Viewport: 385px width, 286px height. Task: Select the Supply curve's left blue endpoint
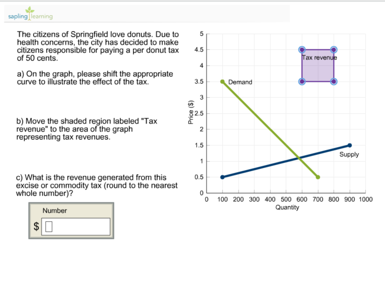click(x=223, y=177)
